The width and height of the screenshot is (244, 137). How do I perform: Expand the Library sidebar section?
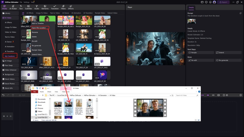click(x=7, y=13)
